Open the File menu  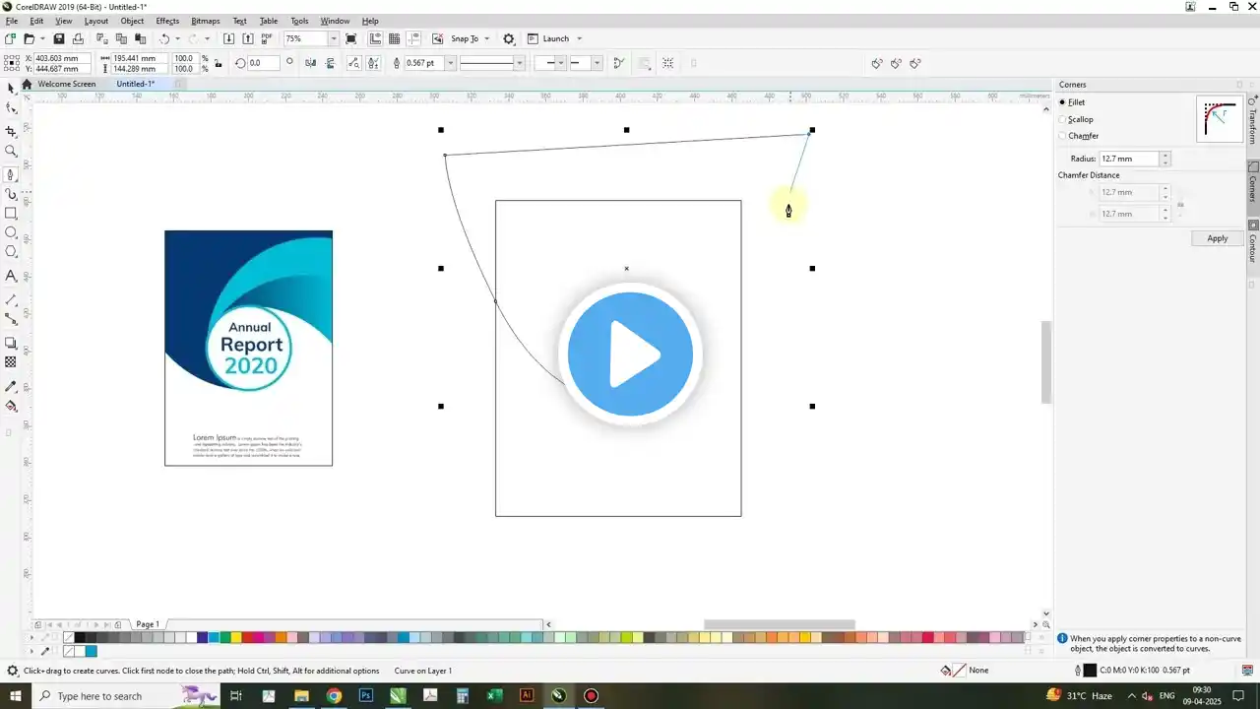pyautogui.click(x=12, y=21)
